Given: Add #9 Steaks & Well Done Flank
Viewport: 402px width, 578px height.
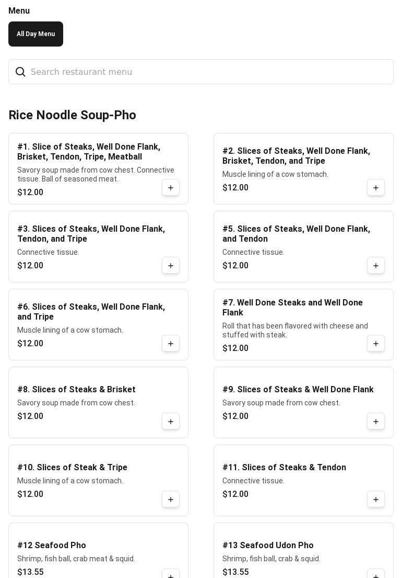Looking at the screenshot, I should point(376,422).
